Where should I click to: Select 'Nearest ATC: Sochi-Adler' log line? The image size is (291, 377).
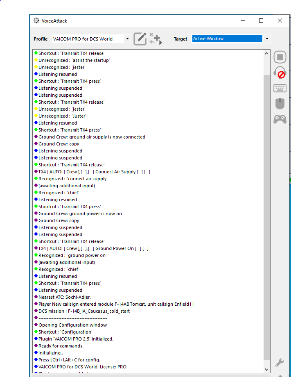pos(63,298)
